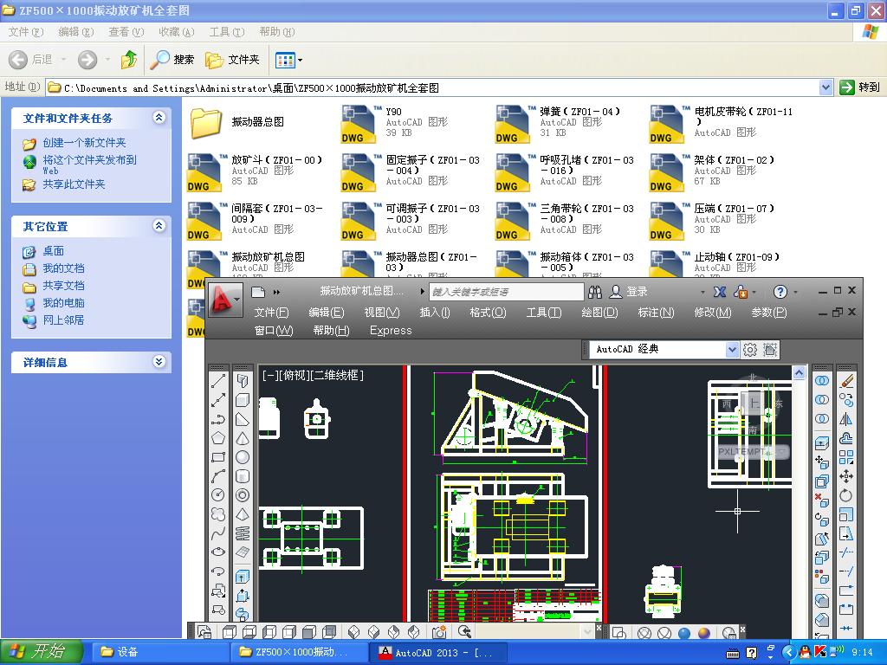This screenshot has width=887, height=665.
Task: Open the AutoCAD application menu button
Action: click(x=223, y=300)
